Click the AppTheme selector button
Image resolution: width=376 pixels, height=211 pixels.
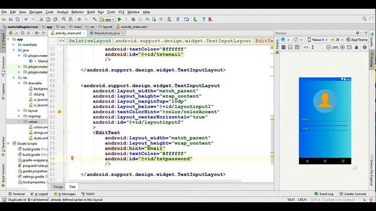click(357, 40)
